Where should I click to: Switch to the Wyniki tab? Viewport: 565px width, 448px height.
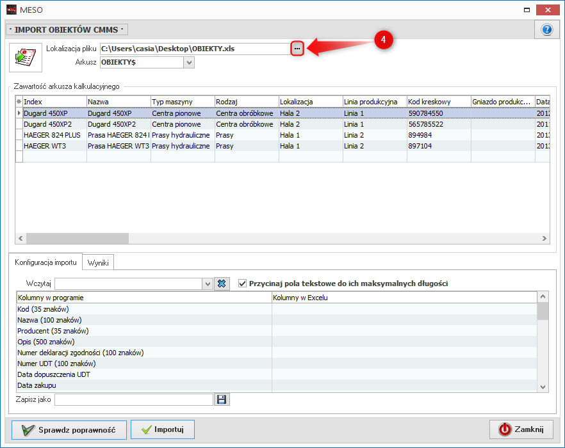coord(98,263)
